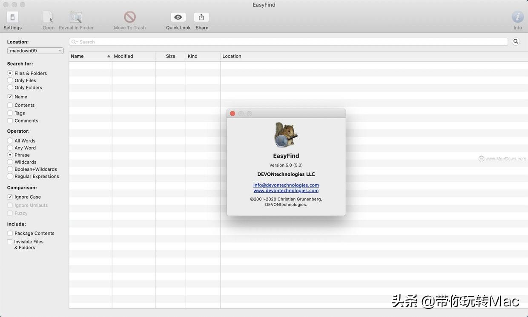
Task: Enable the Contents checkbox
Action: (10, 105)
